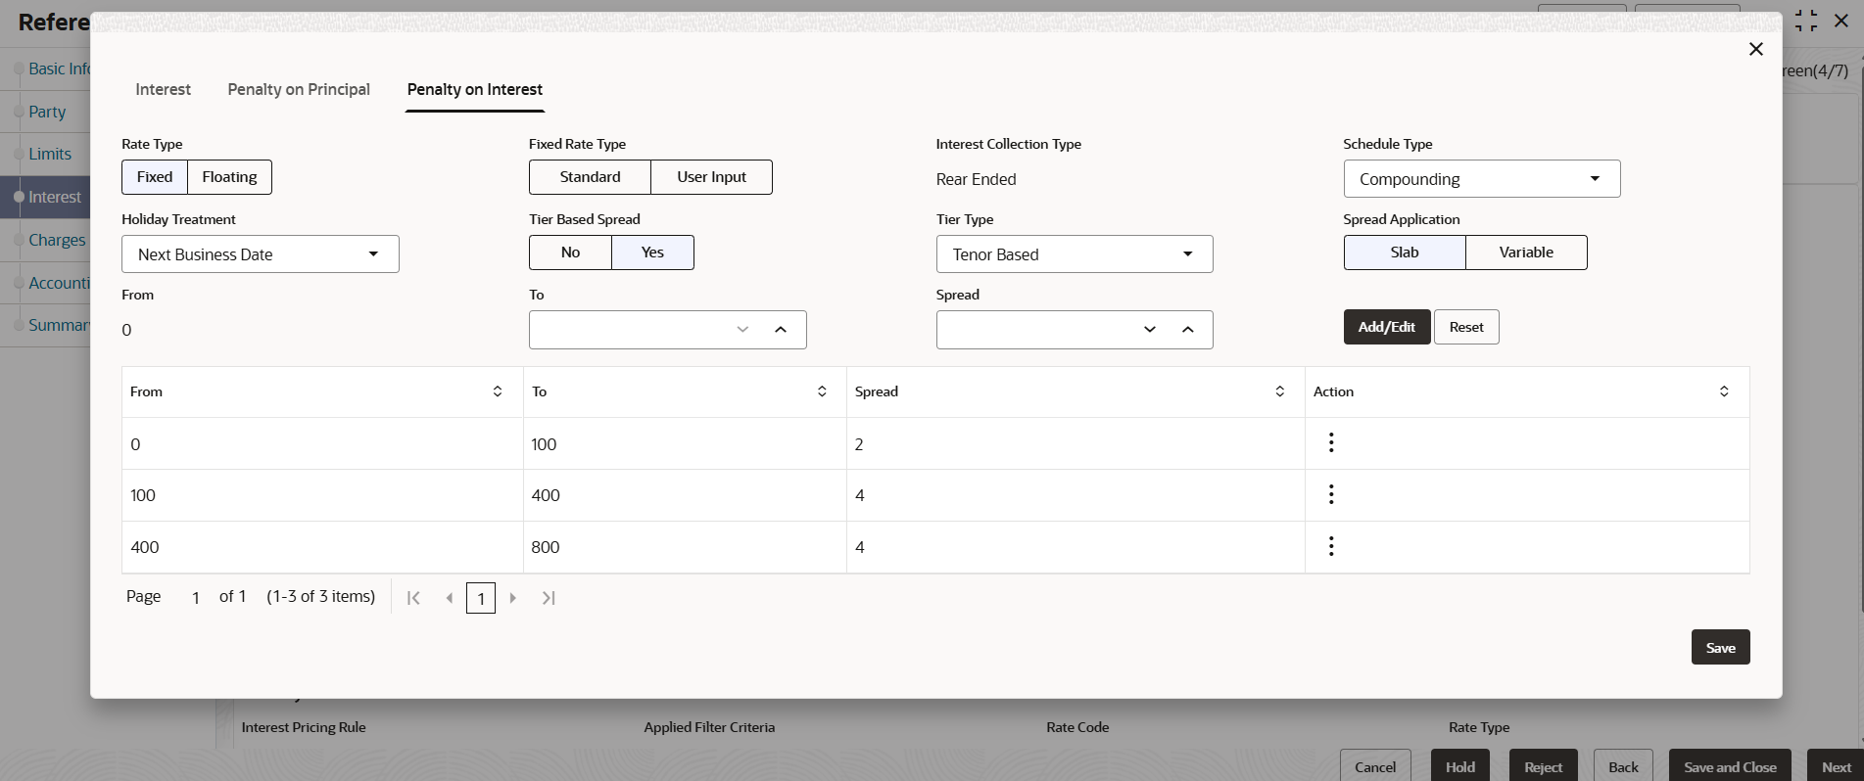Screen dimensions: 1864x781
Task: Set Tier Based Spread to No
Action: tap(570, 253)
